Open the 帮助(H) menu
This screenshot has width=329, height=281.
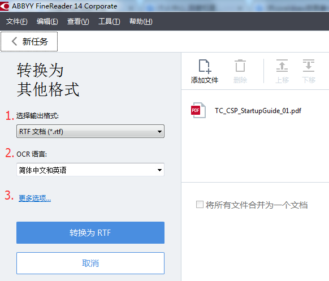coord(141,21)
